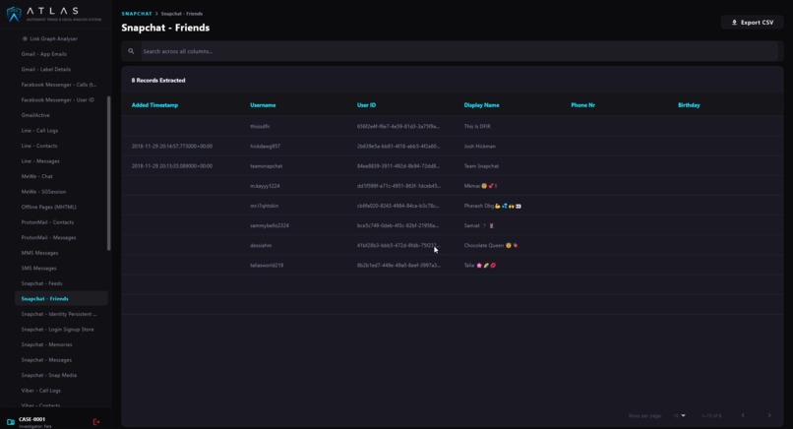Click username teamsnapchat

click(x=266, y=166)
